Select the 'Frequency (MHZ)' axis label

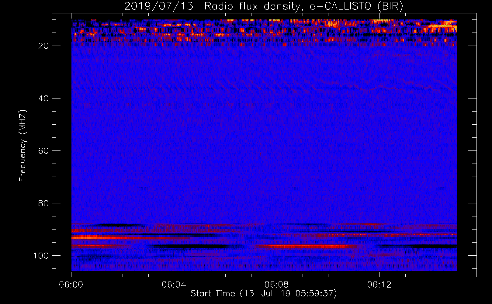click(x=23, y=146)
